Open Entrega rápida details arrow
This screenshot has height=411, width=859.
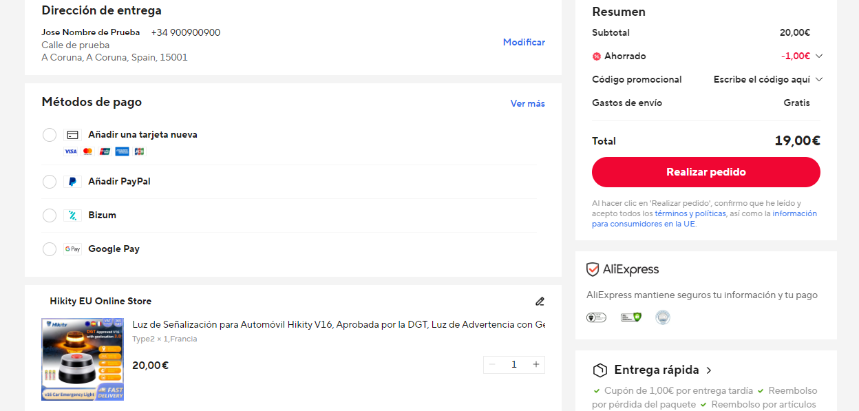coord(709,370)
